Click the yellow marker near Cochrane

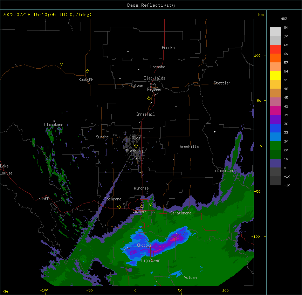click(119, 207)
